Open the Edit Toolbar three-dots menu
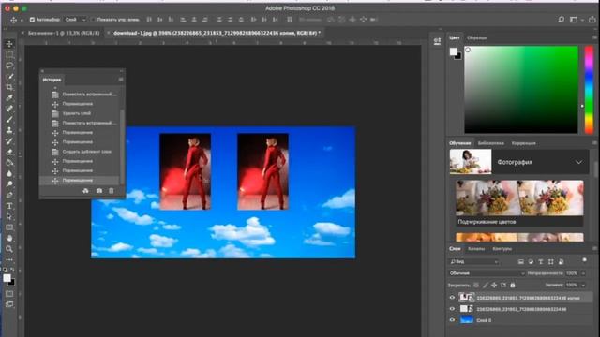Viewport: 600px width, 337px height. point(9,260)
